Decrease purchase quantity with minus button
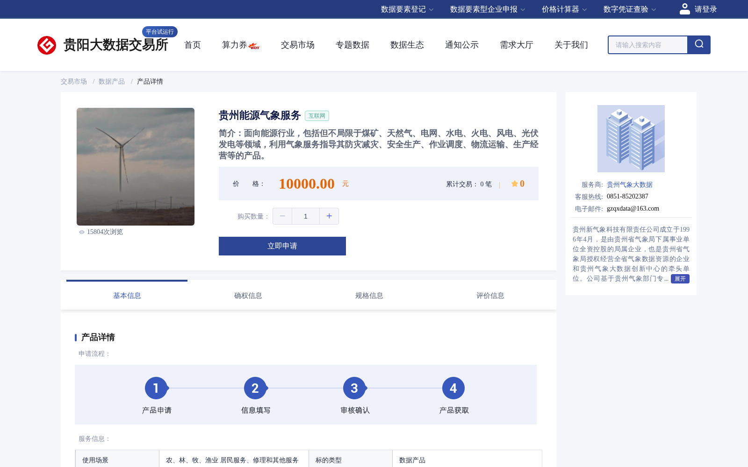This screenshot has width=748, height=467. 282,216
